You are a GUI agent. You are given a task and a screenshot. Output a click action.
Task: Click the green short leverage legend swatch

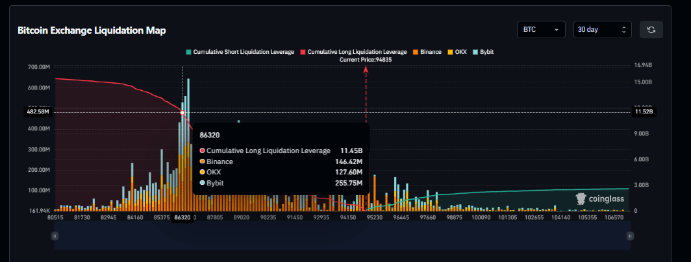[188, 51]
